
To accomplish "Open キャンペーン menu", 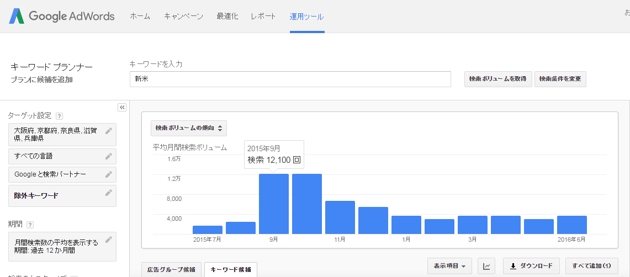I will click(x=183, y=17).
